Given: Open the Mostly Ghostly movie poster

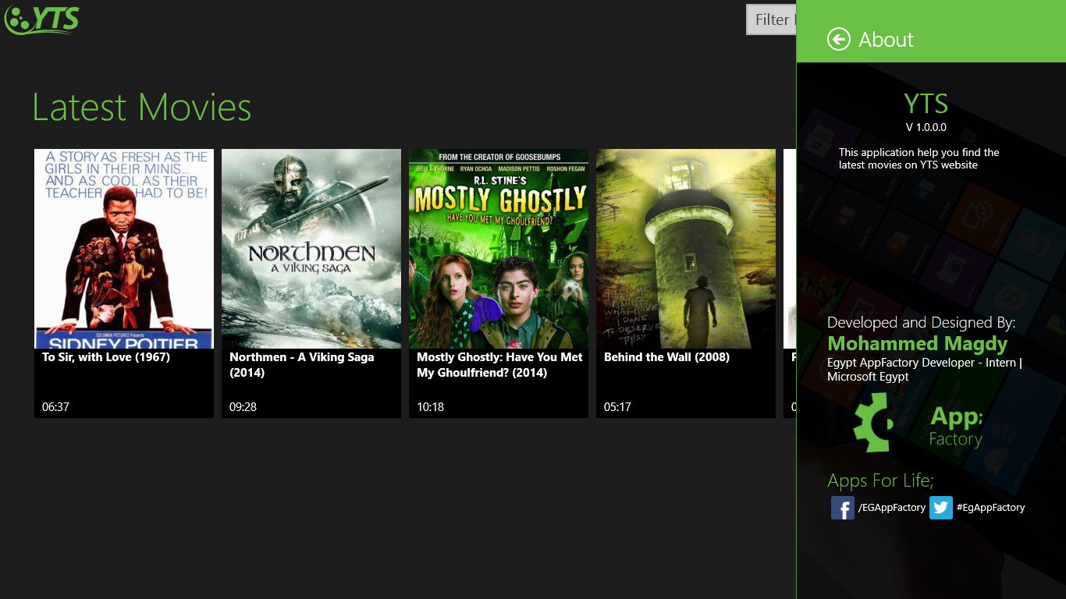Looking at the screenshot, I should pyautogui.click(x=499, y=249).
